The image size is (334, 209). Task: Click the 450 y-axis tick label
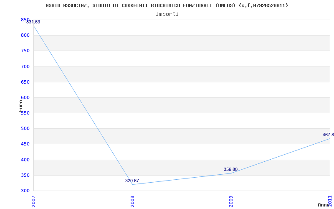tap(25, 144)
